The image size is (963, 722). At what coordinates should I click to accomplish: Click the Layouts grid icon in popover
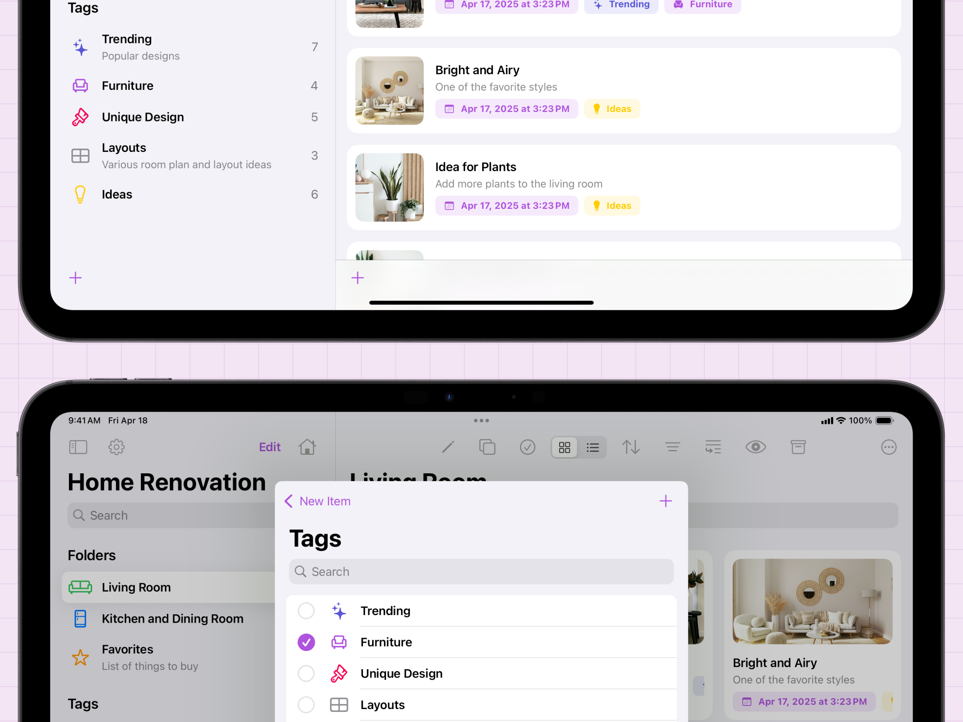tap(339, 705)
